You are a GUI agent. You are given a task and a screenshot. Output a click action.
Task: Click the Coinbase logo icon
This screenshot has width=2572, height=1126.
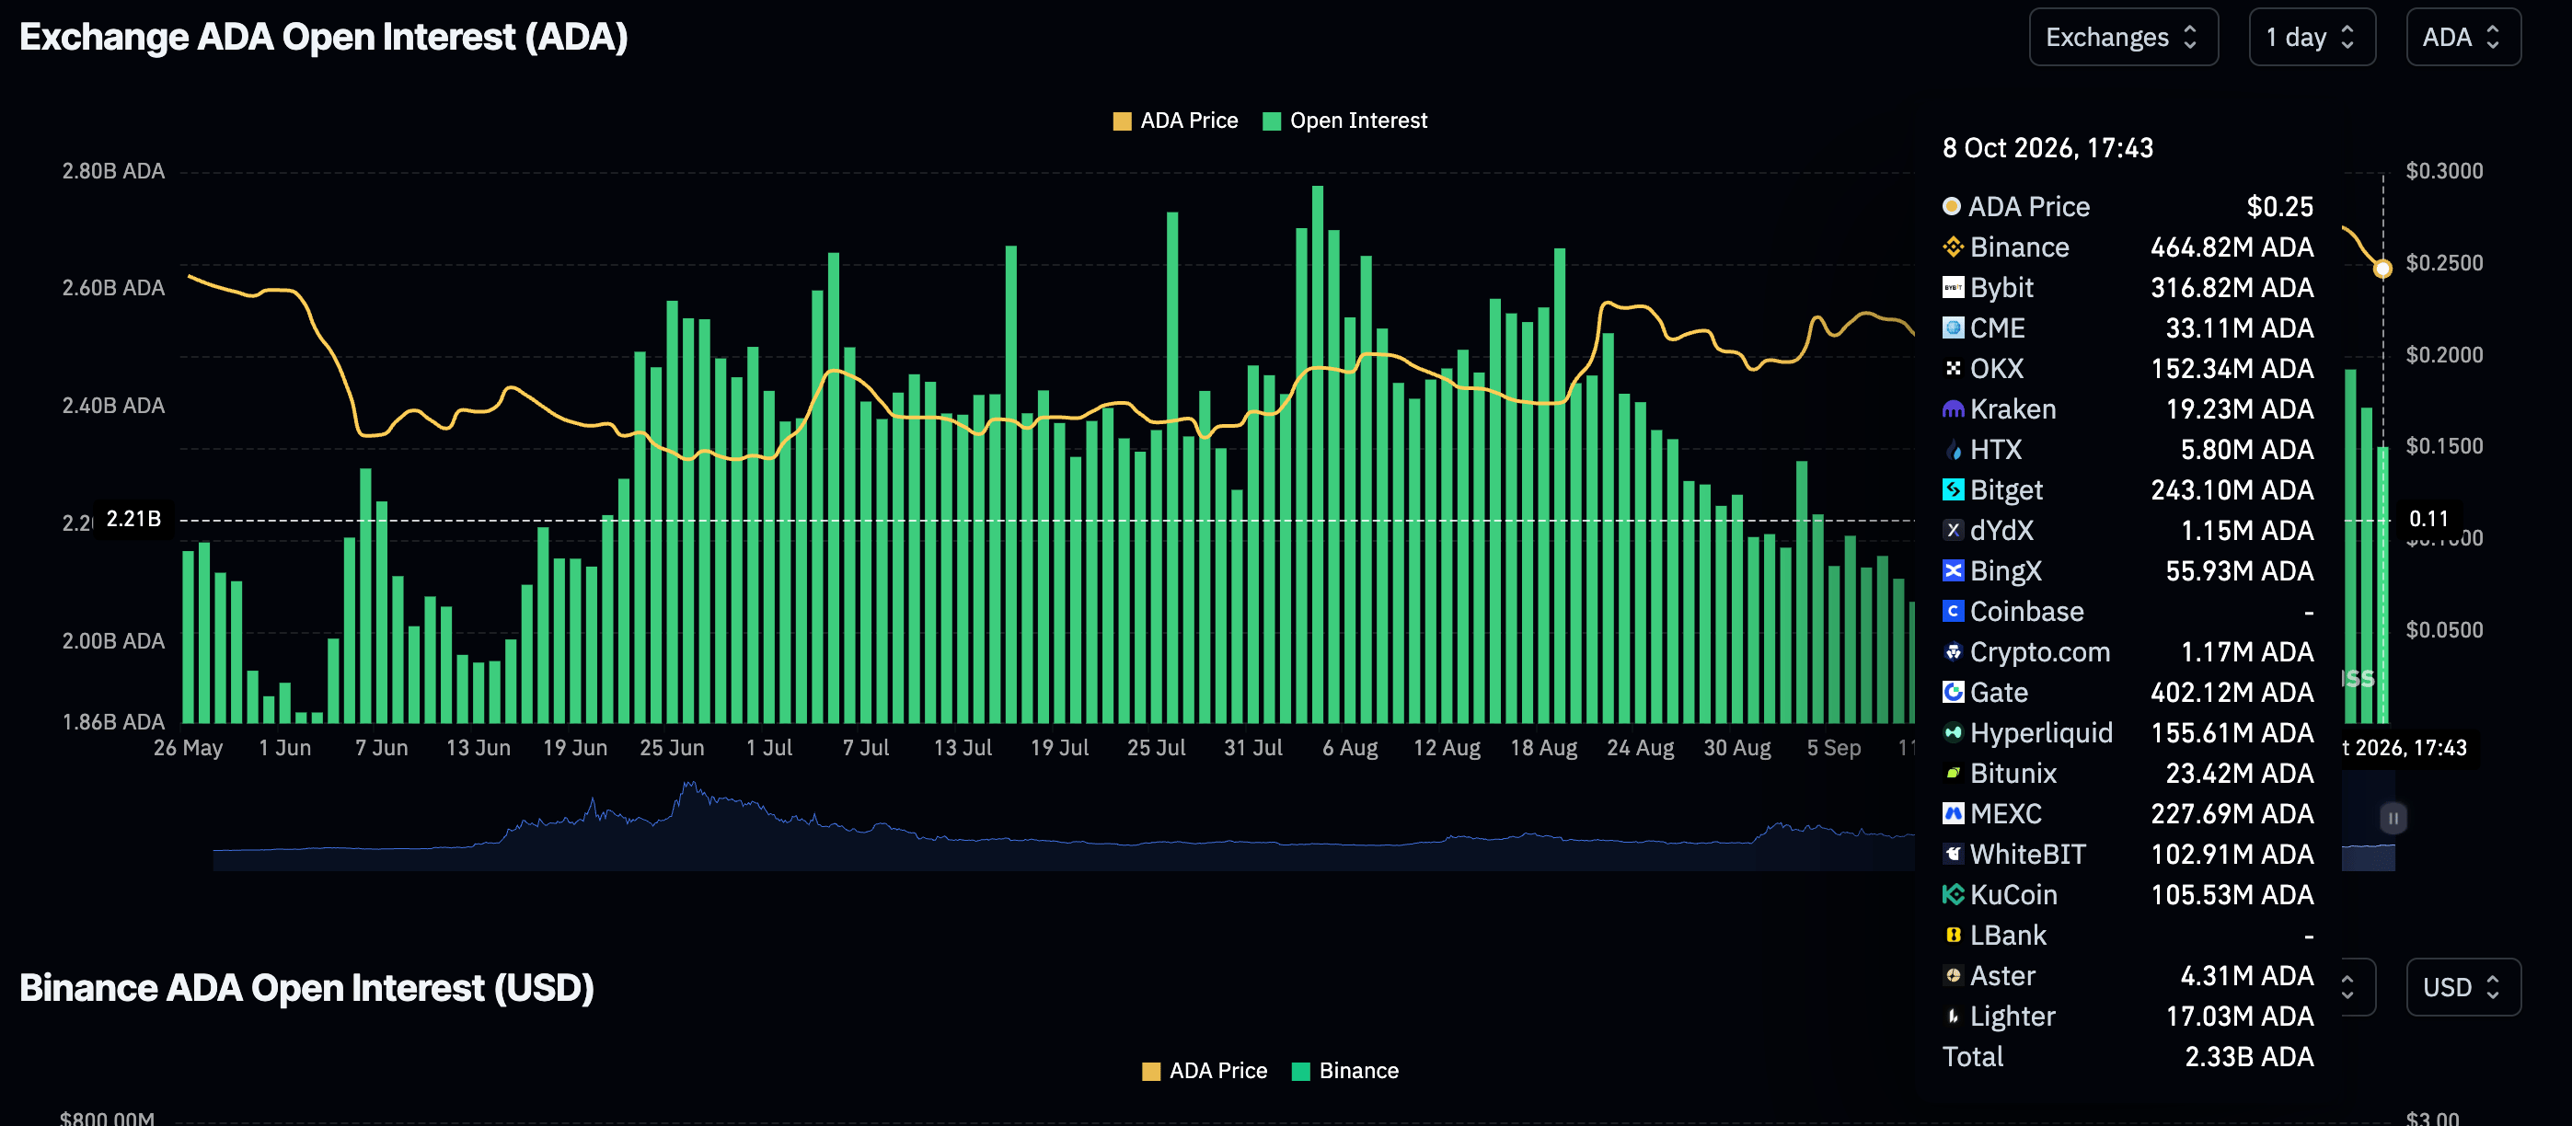click(1953, 611)
